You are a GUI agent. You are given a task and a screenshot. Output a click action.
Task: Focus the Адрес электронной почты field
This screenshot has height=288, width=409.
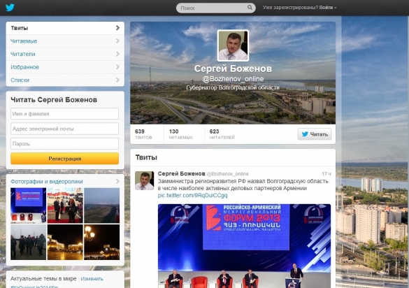coord(65,129)
